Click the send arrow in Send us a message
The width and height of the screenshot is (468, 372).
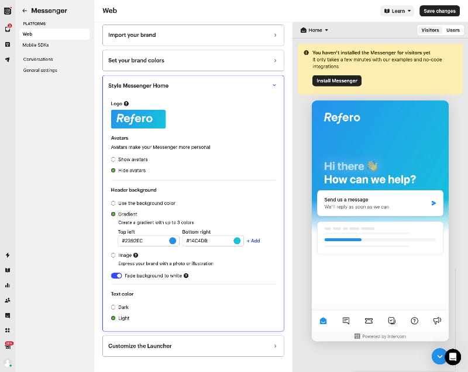click(x=433, y=203)
